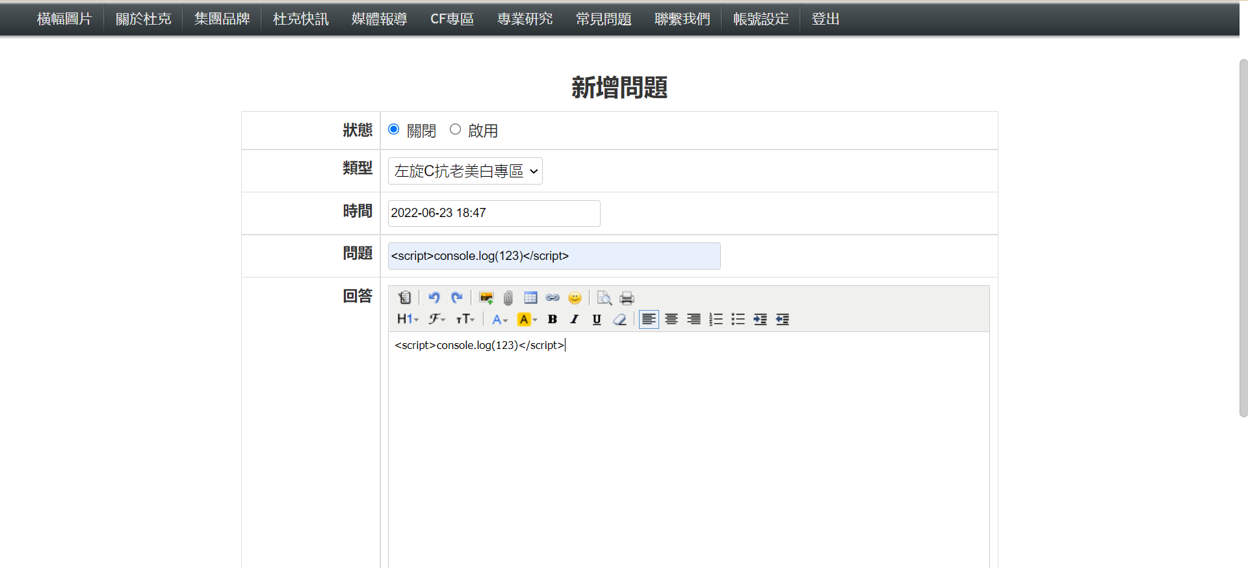Insert a numbered list
This screenshot has width=1248, height=568.
coord(716,319)
